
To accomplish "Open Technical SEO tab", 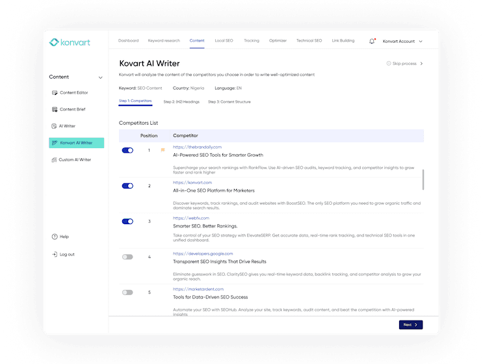I will pyautogui.click(x=309, y=41).
